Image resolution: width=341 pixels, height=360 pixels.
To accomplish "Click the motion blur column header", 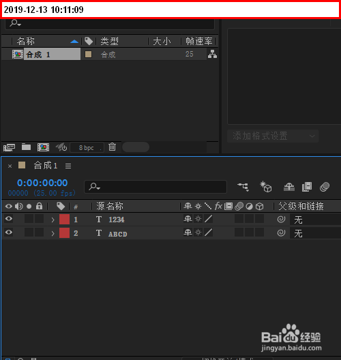I will [239, 206].
